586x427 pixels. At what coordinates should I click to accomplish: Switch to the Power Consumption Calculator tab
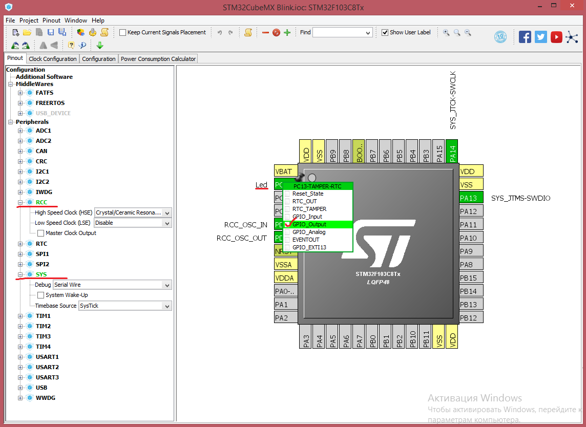click(158, 59)
